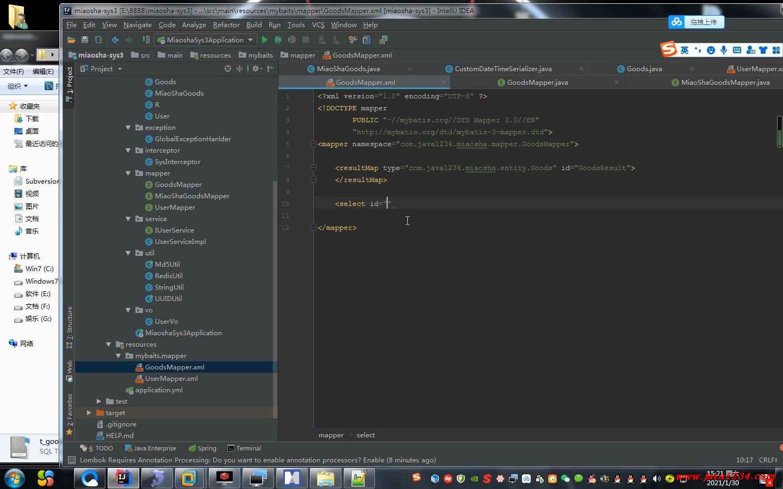783x489 pixels.
Task: Collapse the interceptor package in the tree
Action: coord(128,151)
